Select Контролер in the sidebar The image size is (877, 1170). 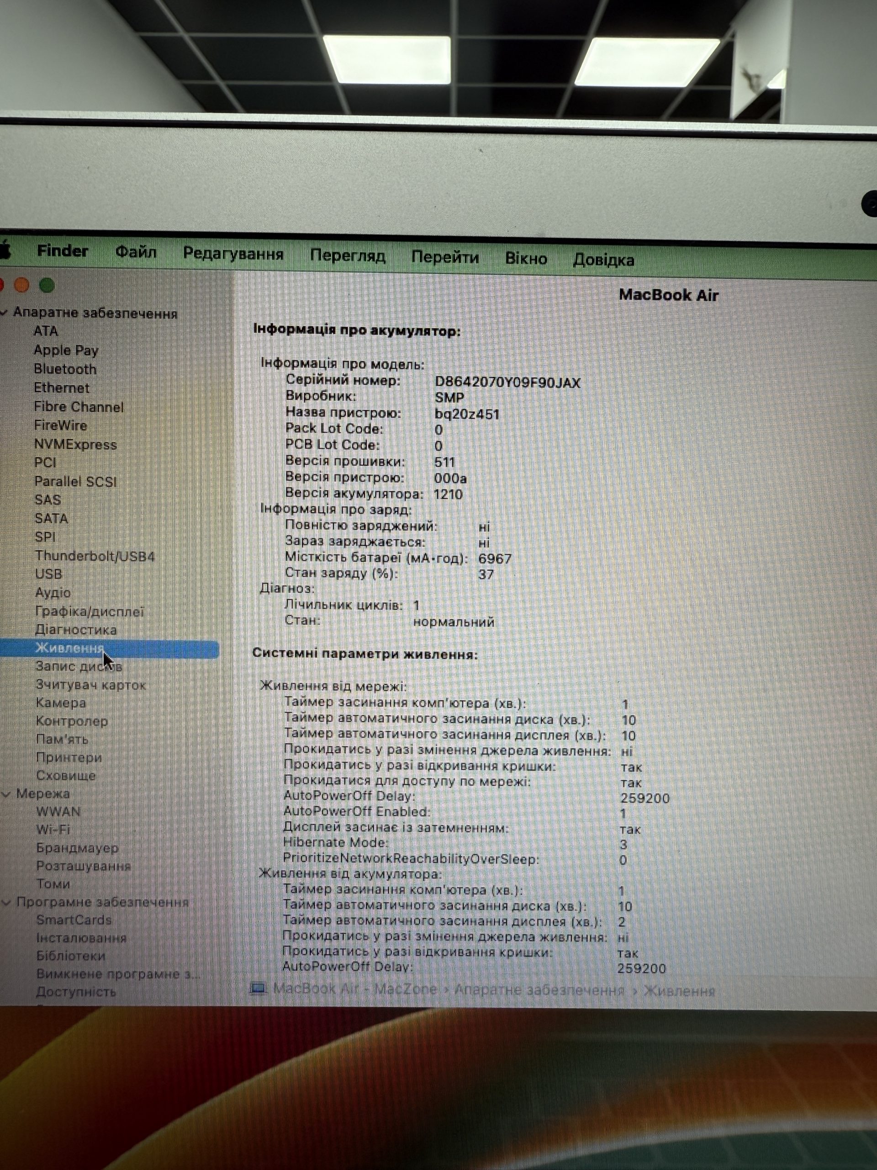[x=72, y=721]
